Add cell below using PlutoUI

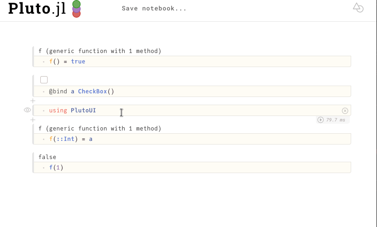33,120
